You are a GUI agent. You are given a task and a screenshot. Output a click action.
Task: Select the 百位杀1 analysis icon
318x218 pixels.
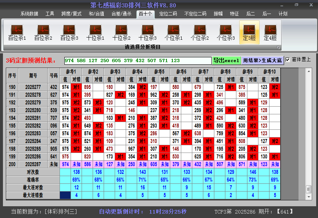point(16,30)
